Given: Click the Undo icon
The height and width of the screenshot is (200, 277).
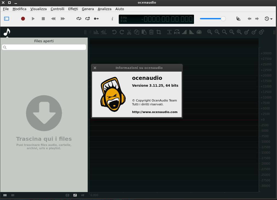Looking at the screenshot, I should [x=114, y=32].
